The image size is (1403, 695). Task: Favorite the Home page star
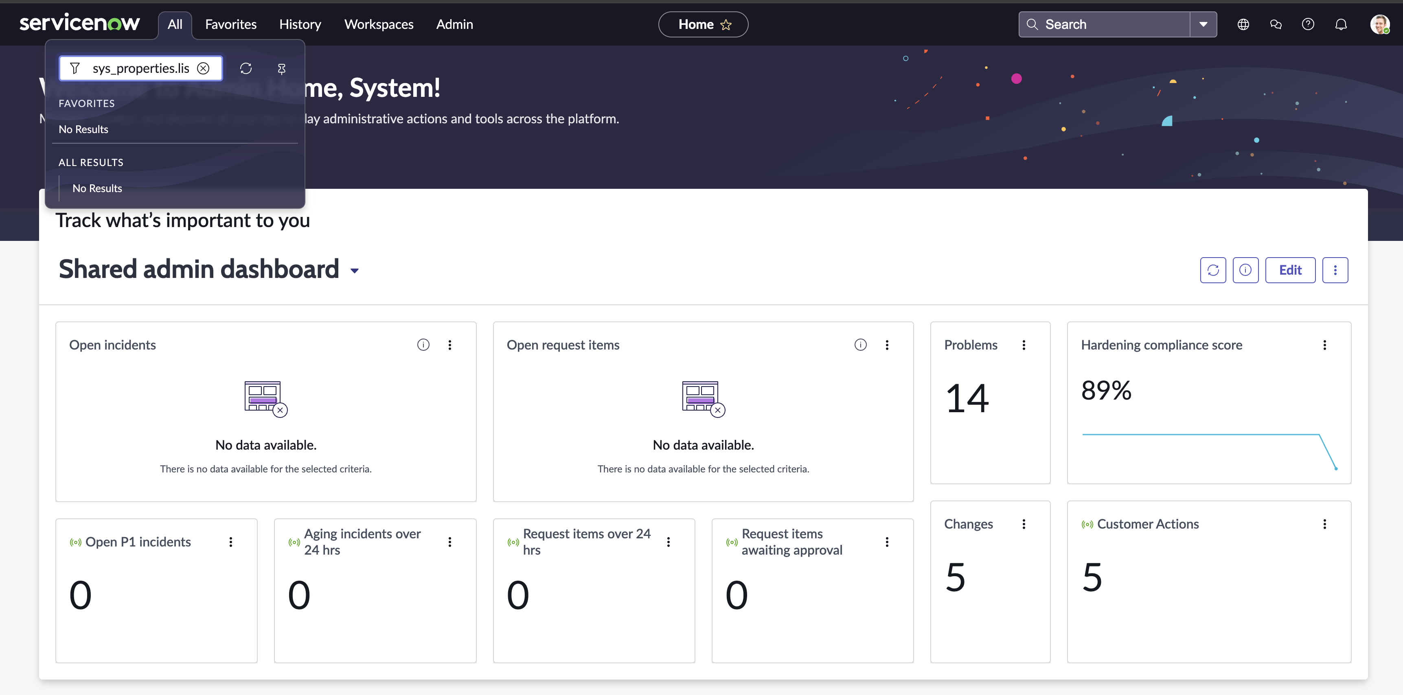(x=726, y=24)
